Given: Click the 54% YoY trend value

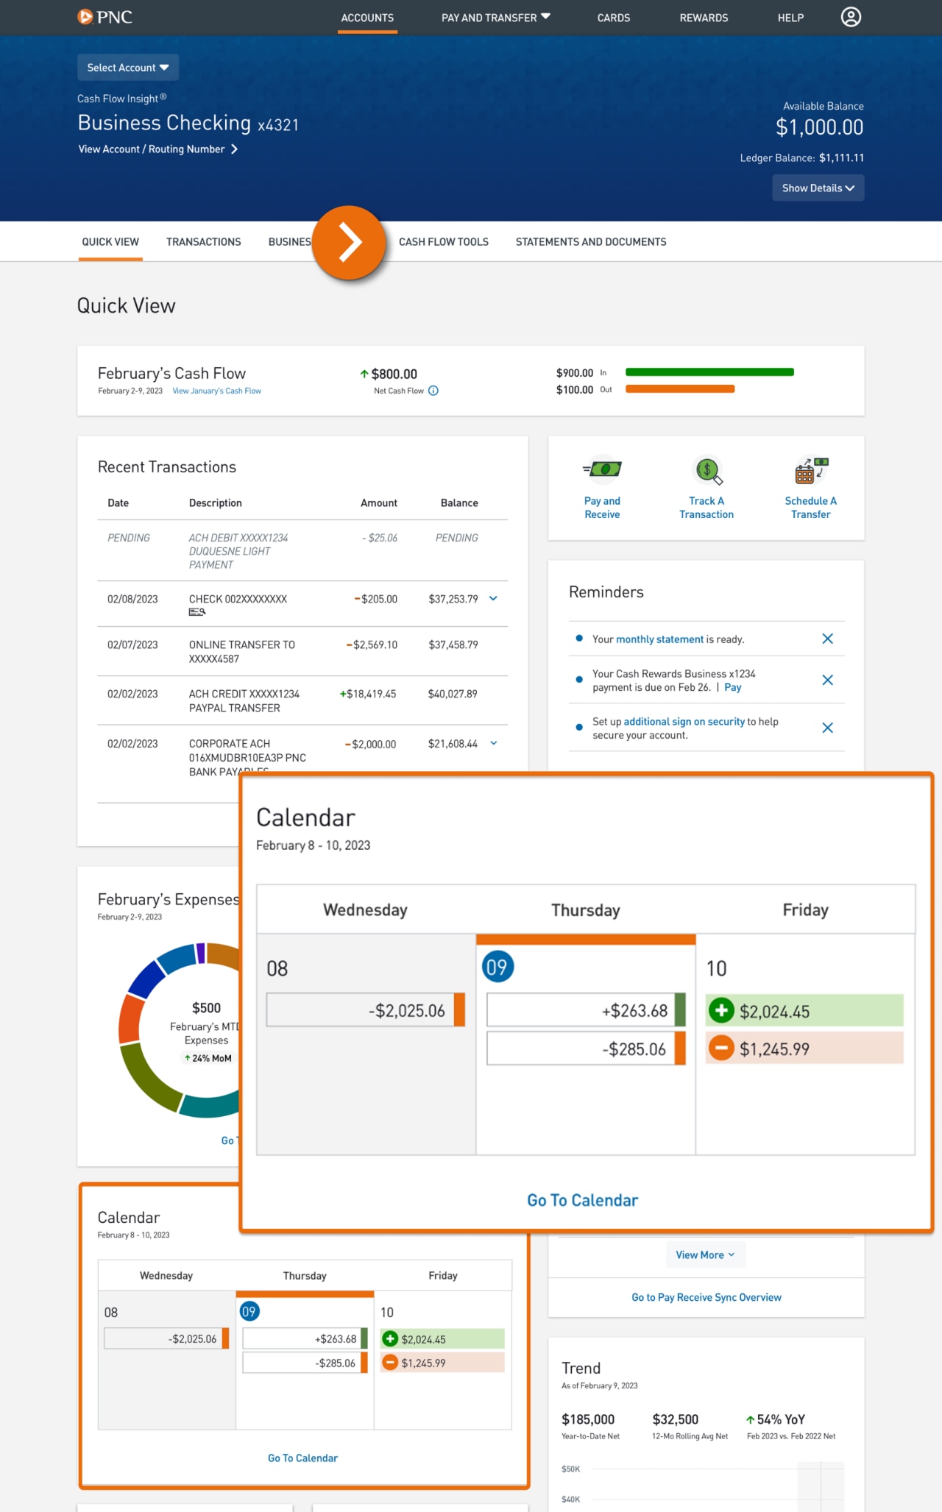Looking at the screenshot, I should tap(776, 1419).
